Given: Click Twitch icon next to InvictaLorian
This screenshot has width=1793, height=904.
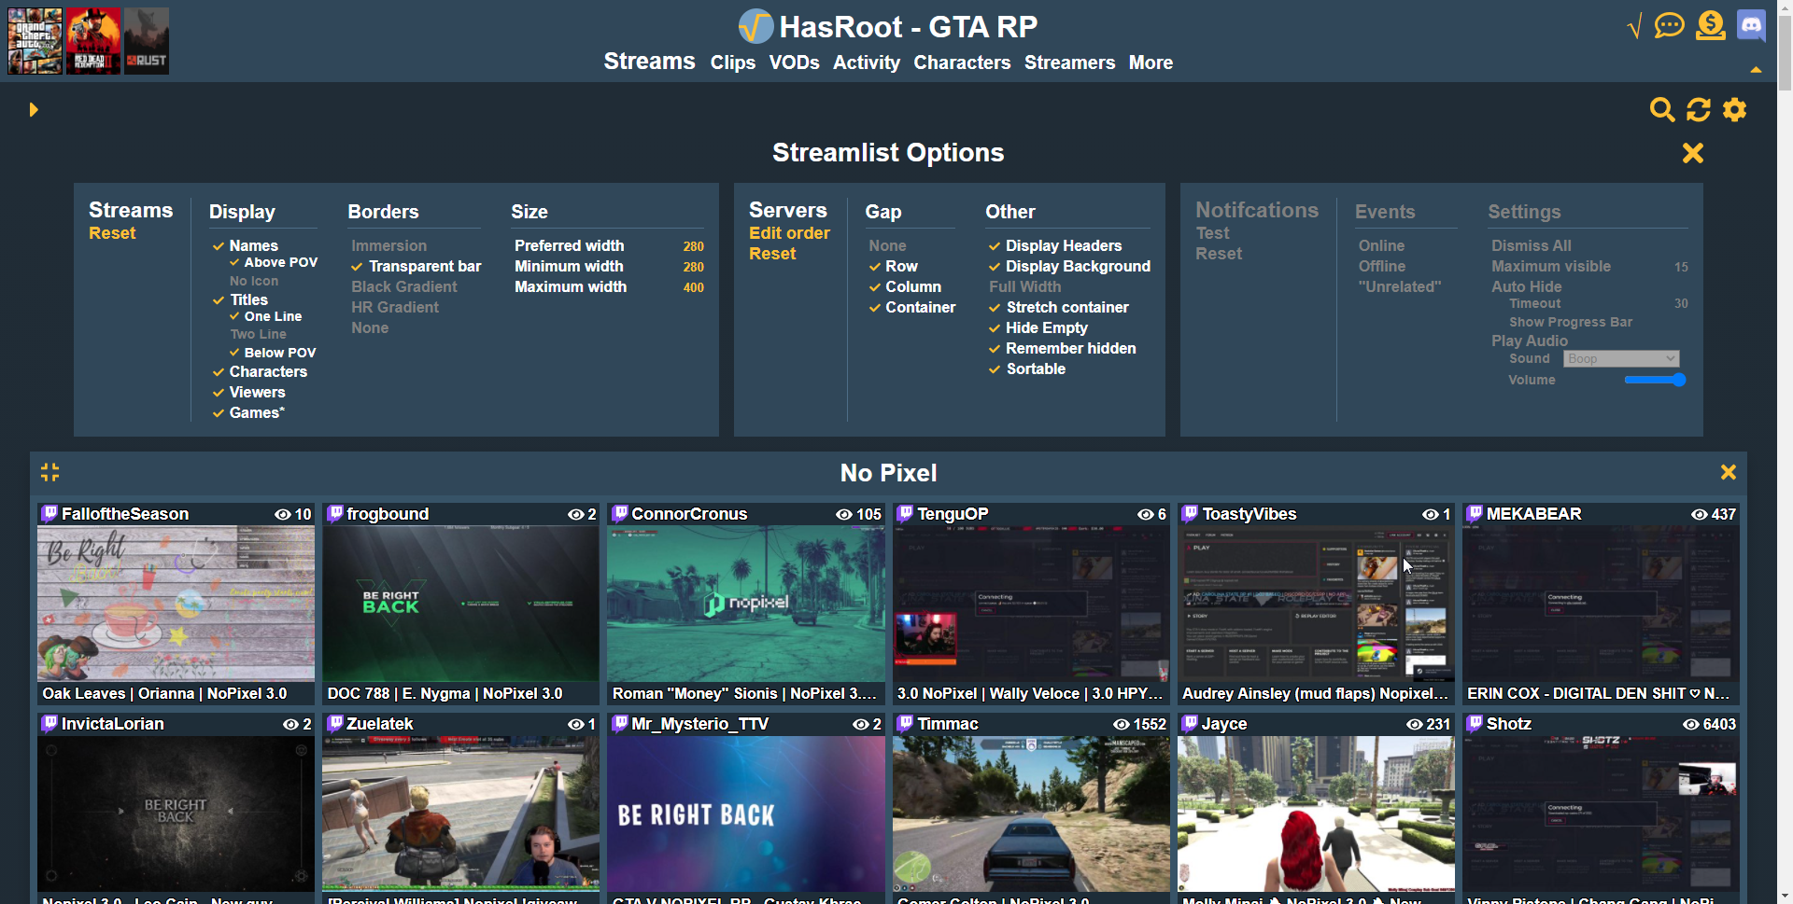Looking at the screenshot, I should click(49, 724).
